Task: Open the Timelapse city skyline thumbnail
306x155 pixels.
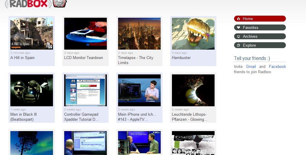Action: [x=139, y=33]
